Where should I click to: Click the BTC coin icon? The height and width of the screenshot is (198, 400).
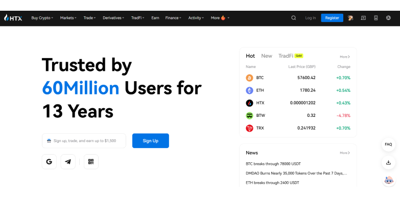click(249, 78)
